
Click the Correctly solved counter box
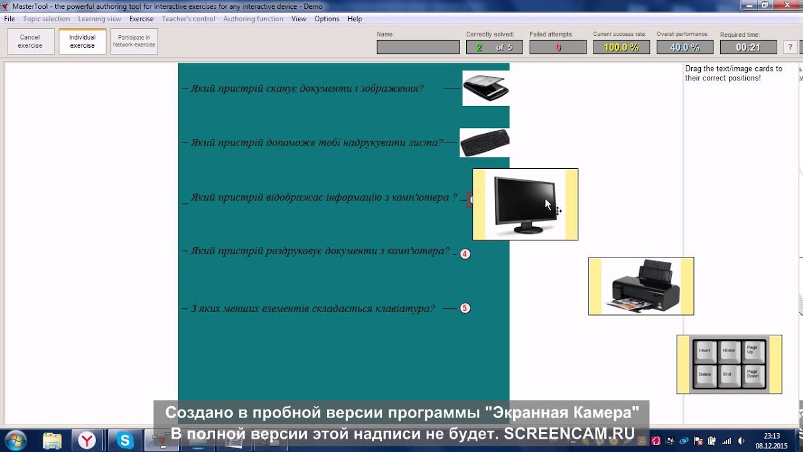coord(495,47)
